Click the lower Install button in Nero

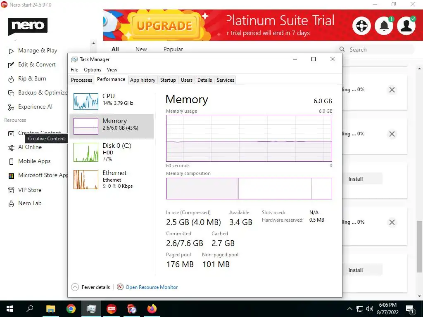[362, 270]
